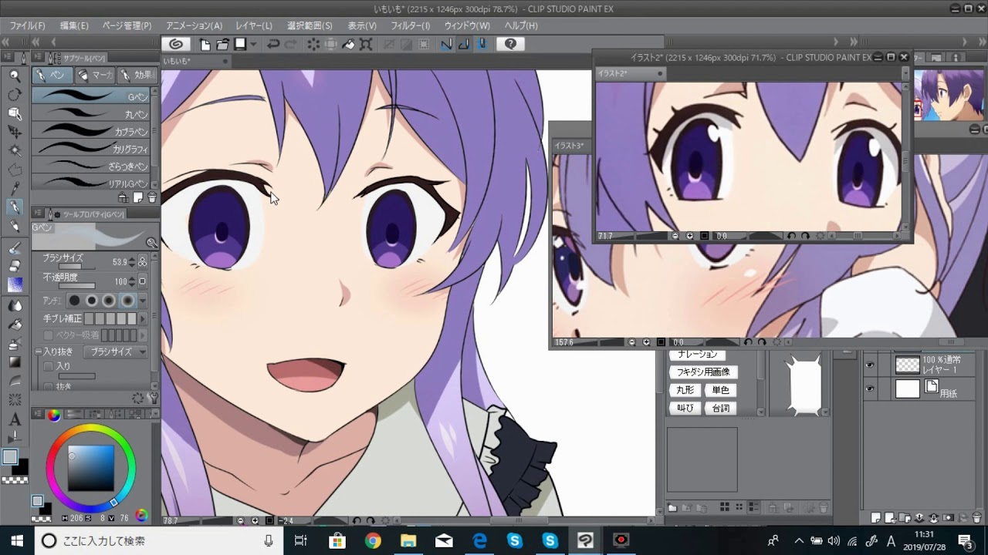This screenshot has height=555, width=988.
Task: Open ファイル(F) menu
Action: (27, 25)
